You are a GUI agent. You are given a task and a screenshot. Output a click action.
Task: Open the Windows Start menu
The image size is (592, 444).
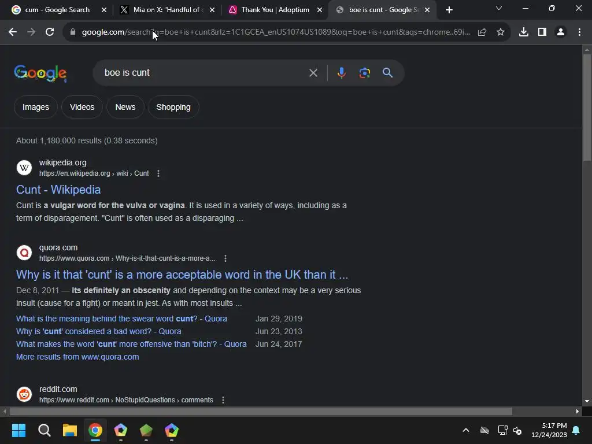pos(18,430)
